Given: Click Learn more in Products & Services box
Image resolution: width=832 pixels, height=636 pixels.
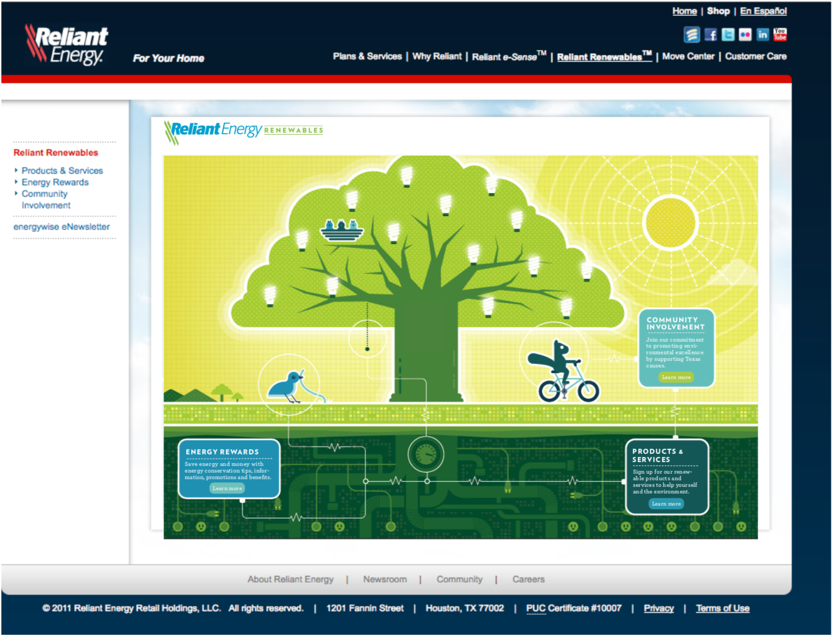Looking at the screenshot, I should (666, 504).
